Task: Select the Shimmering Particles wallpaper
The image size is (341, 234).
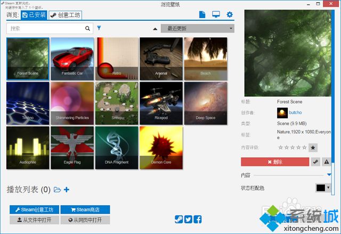Action: tap(72, 103)
